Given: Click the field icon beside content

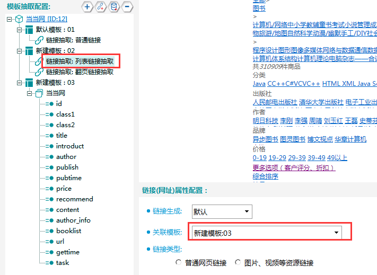Looking at the screenshot, I should coord(49,210).
